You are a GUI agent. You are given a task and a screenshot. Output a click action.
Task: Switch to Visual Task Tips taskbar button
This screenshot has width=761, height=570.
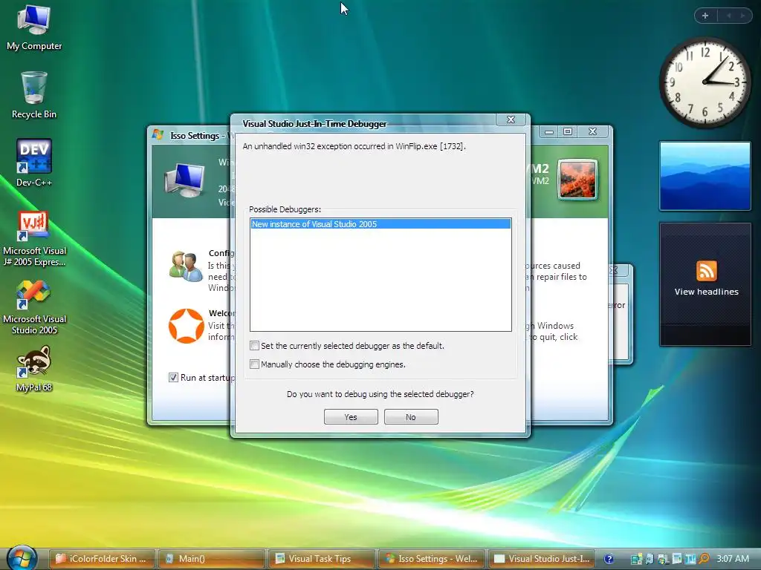click(323, 559)
